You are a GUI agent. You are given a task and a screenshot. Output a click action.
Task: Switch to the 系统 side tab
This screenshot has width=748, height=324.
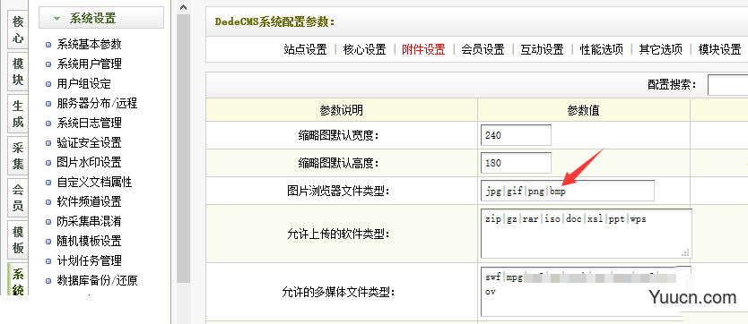pos(18,279)
